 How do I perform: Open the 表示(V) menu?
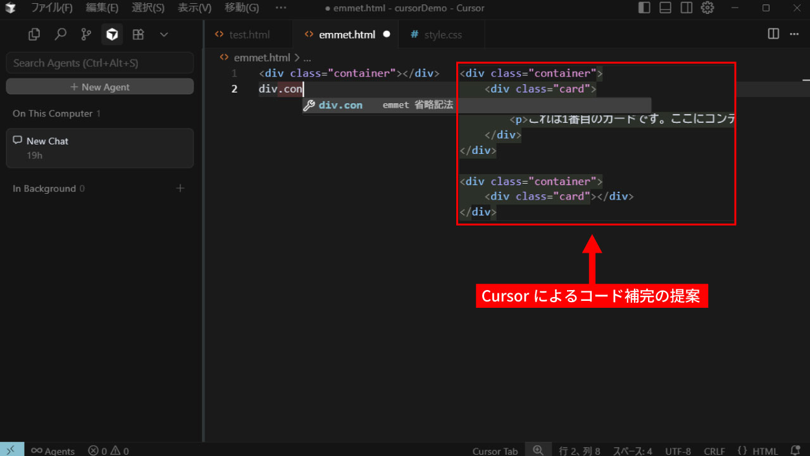pos(194,8)
